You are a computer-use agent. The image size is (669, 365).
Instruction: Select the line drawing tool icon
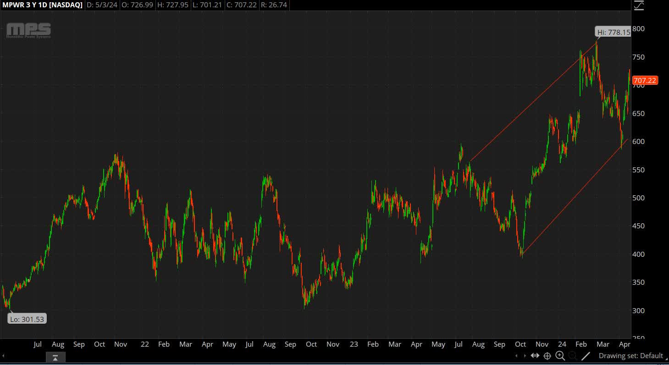pyautogui.click(x=586, y=356)
